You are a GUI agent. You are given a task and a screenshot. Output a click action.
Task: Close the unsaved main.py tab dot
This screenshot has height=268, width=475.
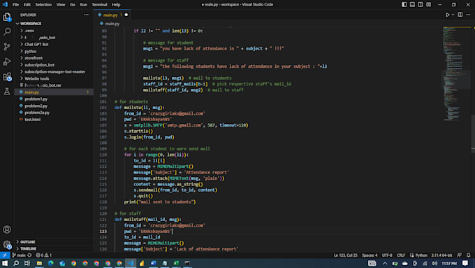[126, 15]
